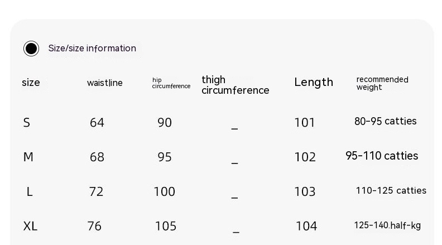The width and height of the screenshot is (442, 245).
Task: Click Length value 101
Action: click(305, 122)
